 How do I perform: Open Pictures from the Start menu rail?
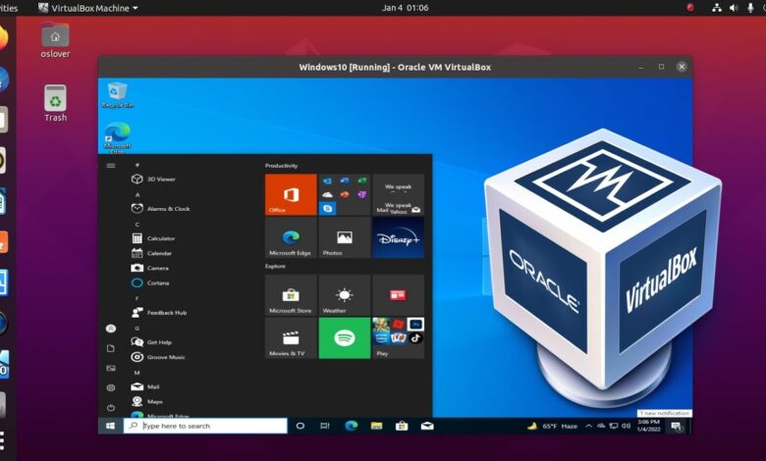click(111, 369)
